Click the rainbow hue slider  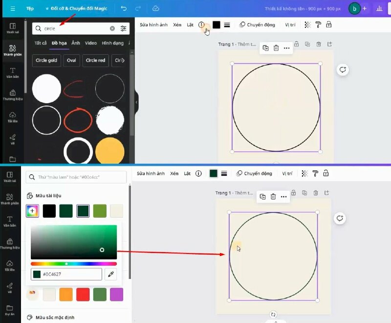point(73,264)
